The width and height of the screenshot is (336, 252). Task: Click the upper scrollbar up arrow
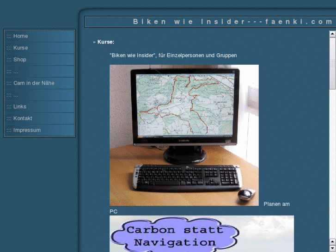pyautogui.click(x=332, y=34)
